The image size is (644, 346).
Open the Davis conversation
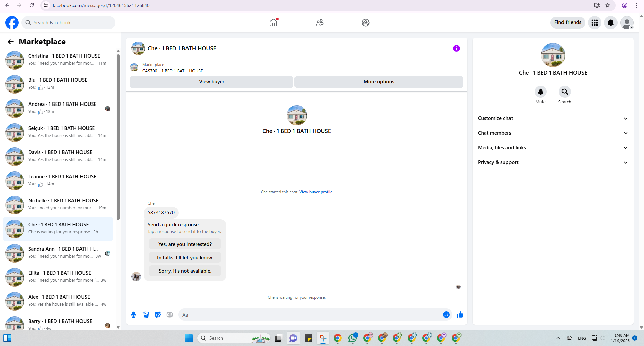click(x=58, y=157)
